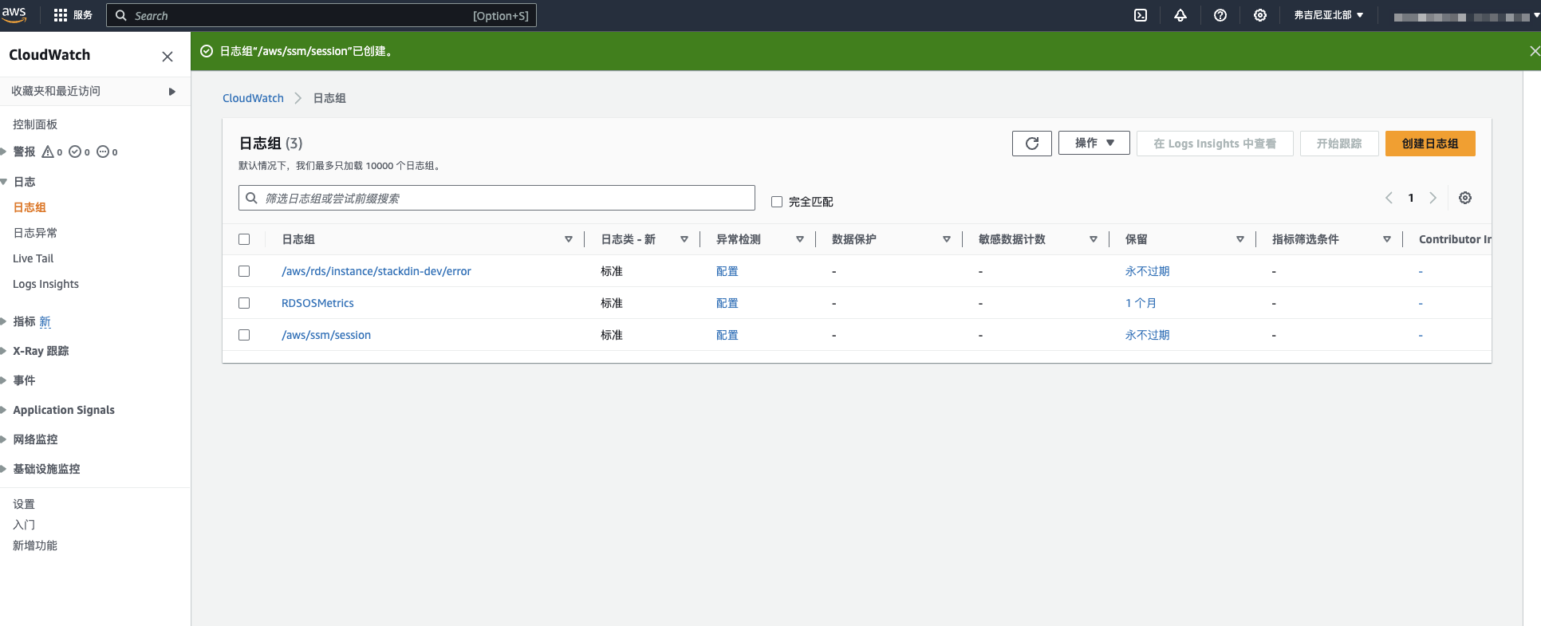This screenshot has width=1541, height=626.
Task: Open 日志异常 in the sidebar
Action: 35,233
